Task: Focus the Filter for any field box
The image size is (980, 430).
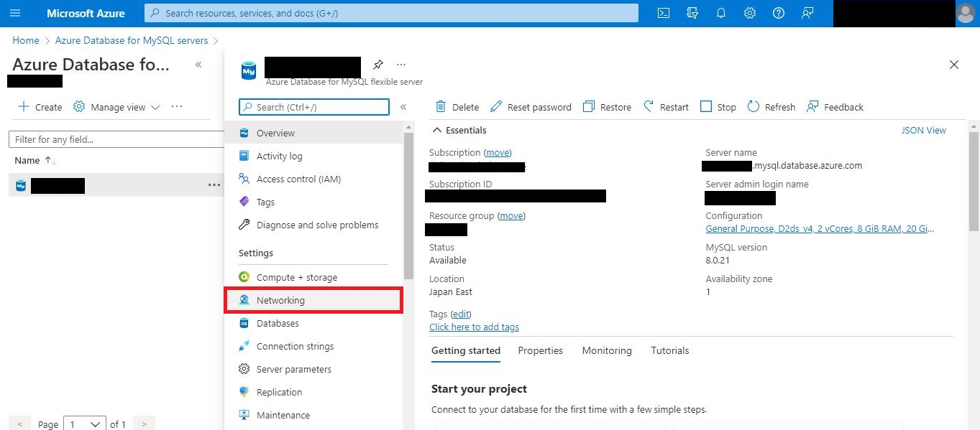Action: (x=116, y=139)
